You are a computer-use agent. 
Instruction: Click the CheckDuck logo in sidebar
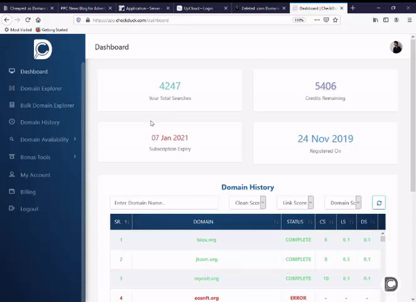43,49
